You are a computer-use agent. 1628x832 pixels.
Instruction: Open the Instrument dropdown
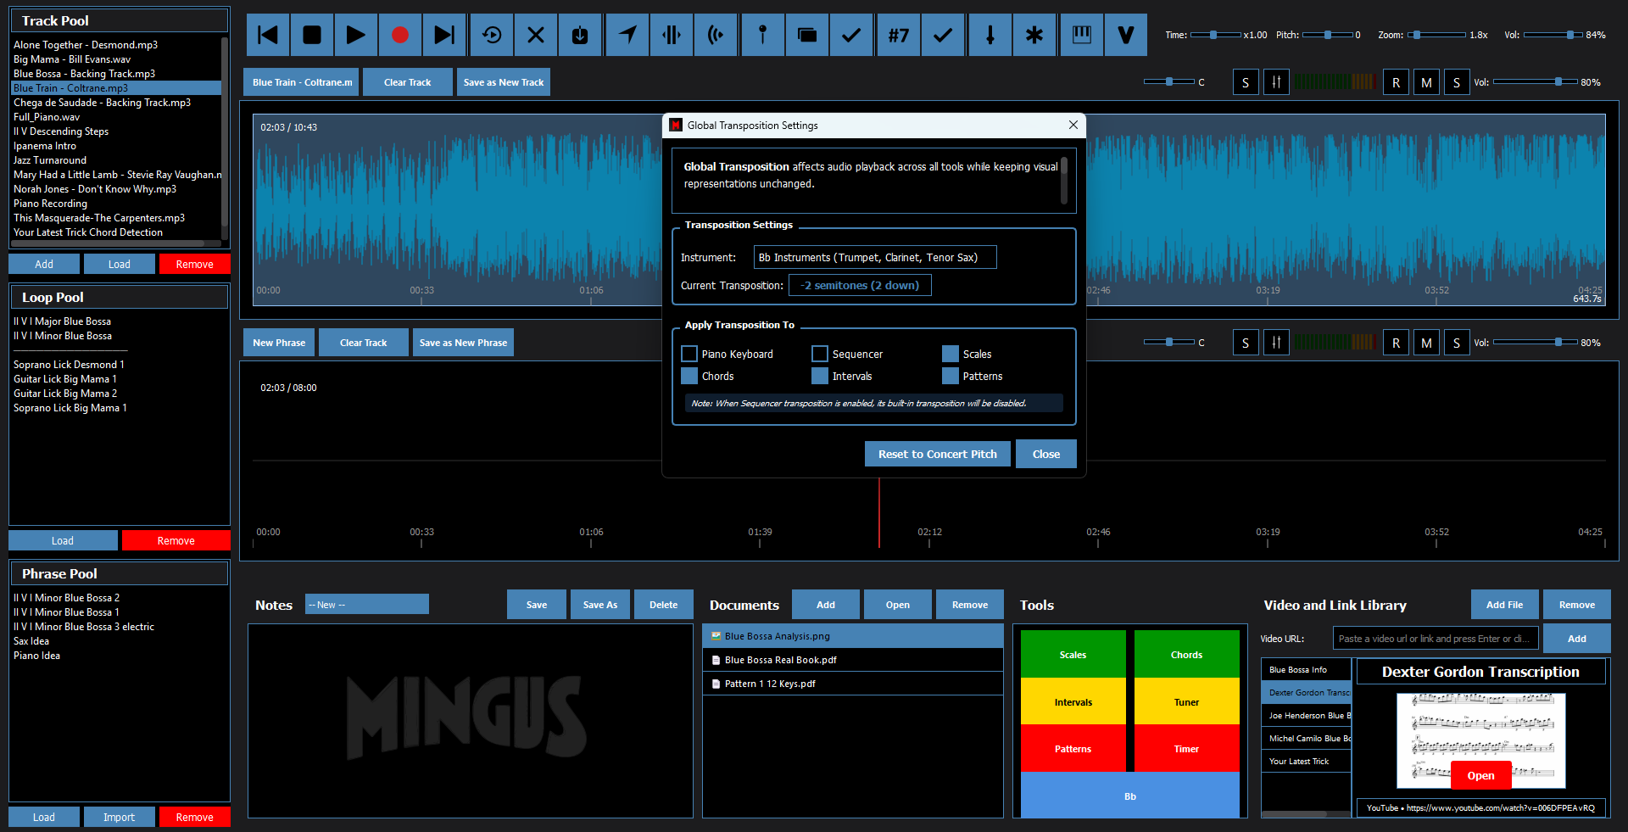(874, 257)
